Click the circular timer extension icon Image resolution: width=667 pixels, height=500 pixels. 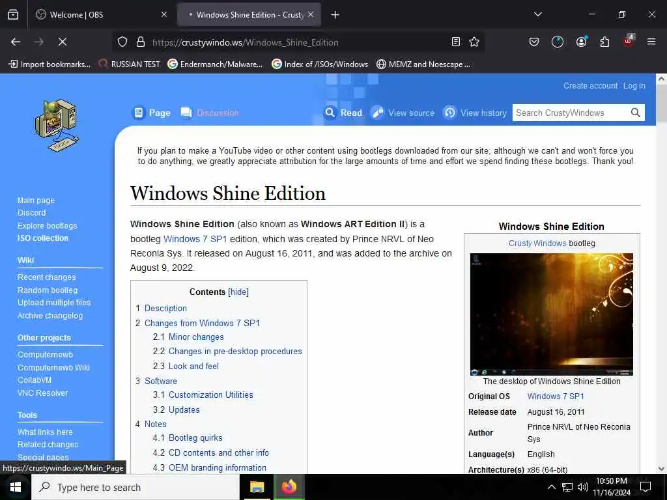pyautogui.click(x=558, y=42)
